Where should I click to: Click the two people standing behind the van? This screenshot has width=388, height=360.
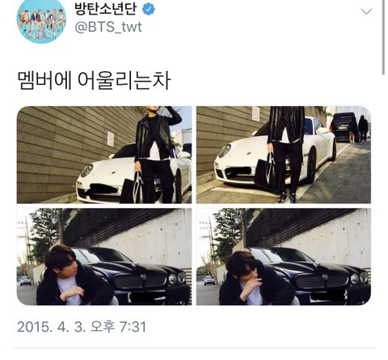pos(358,129)
